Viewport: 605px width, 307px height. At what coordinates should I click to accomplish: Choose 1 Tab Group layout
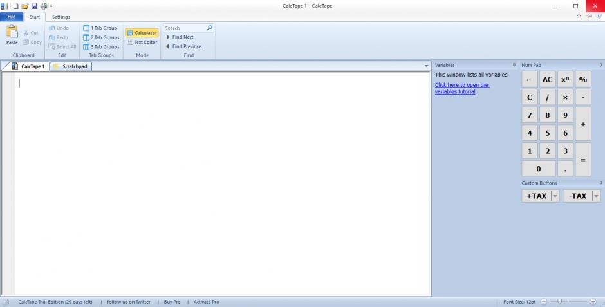coord(100,28)
